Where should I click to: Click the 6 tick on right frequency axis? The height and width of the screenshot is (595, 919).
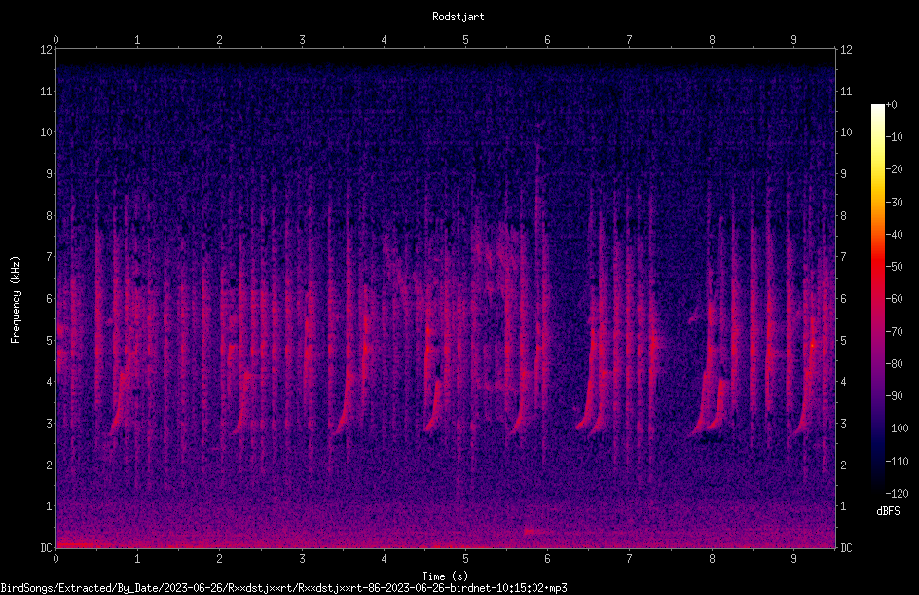click(x=844, y=299)
